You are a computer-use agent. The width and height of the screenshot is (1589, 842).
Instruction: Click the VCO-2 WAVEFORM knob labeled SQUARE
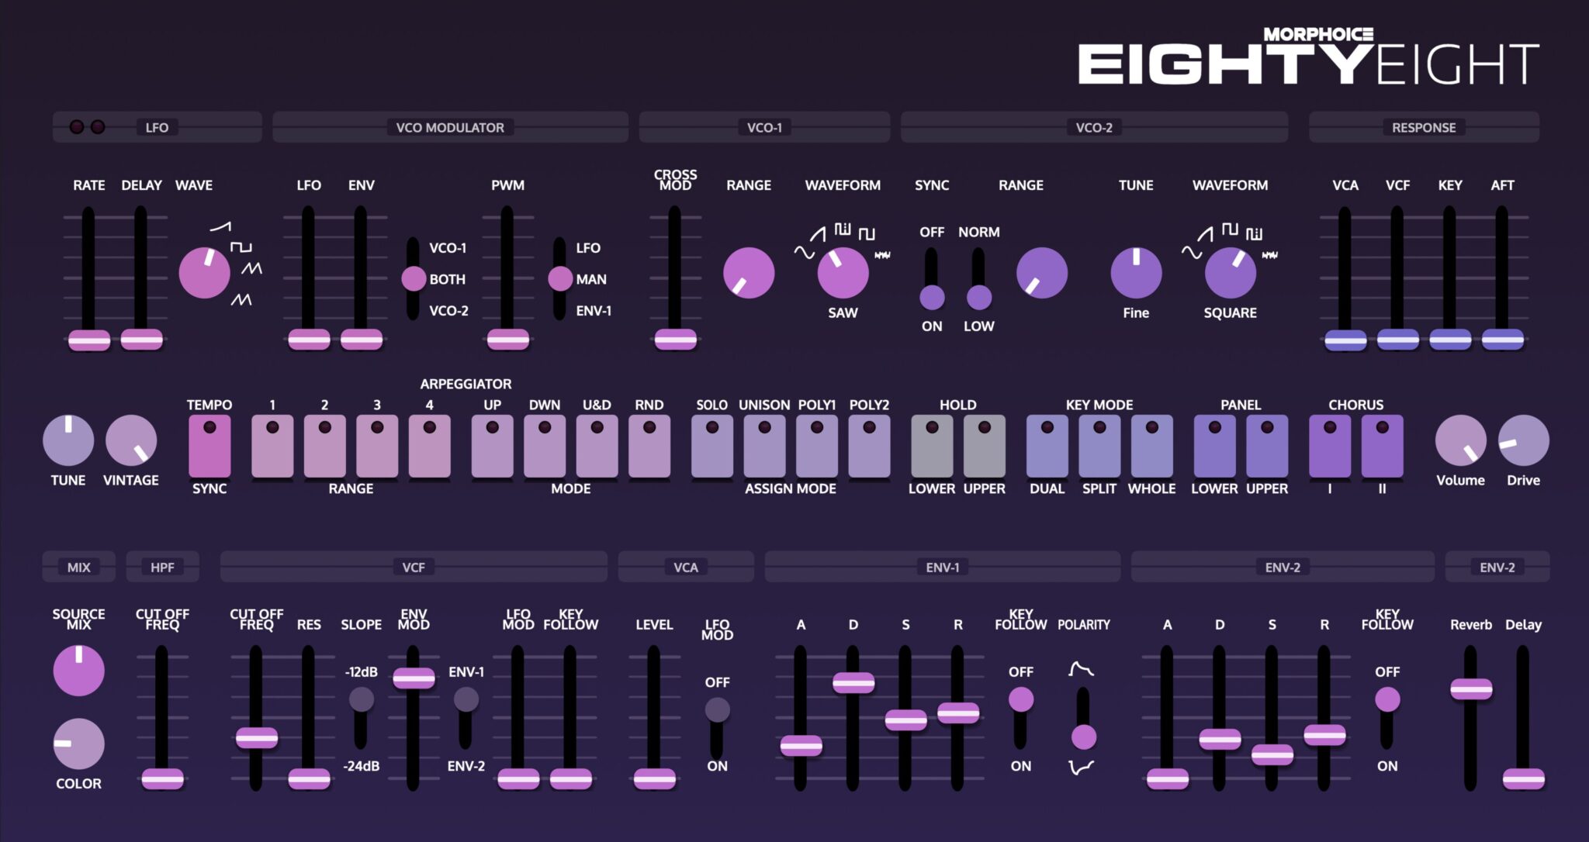[1230, 273]
